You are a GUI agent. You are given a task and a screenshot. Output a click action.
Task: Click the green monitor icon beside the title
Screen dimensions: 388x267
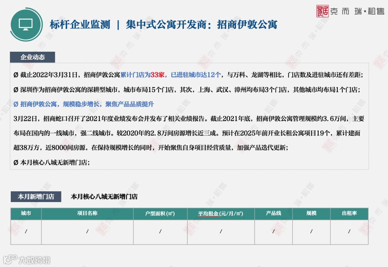26,24
